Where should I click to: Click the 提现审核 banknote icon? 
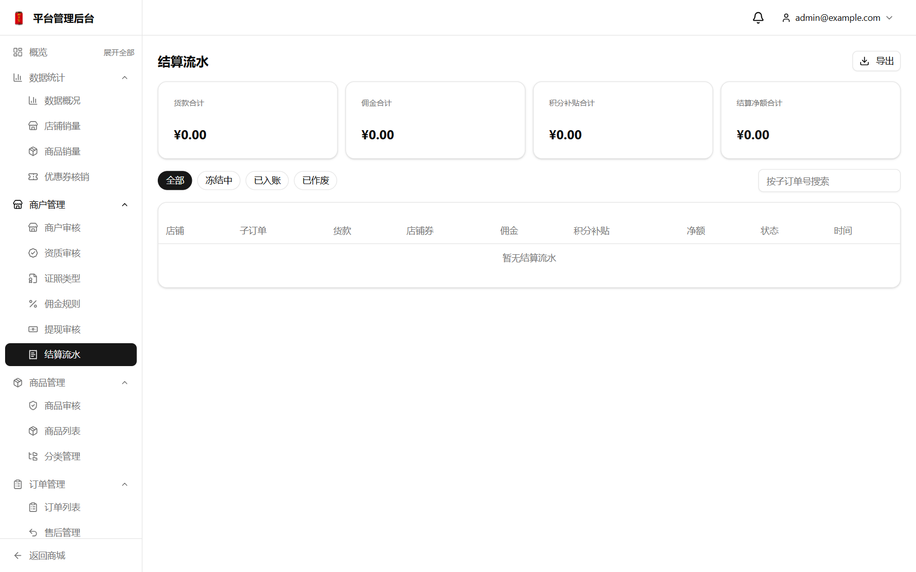click(x=33, y=329)
